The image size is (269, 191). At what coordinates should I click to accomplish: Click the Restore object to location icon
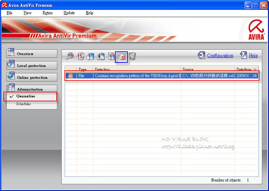101,56
